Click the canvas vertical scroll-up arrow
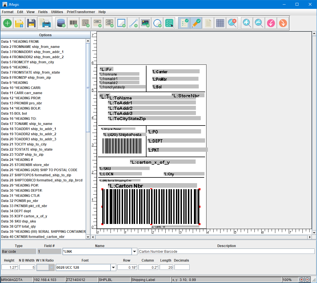The image size is (317, 283). pos(314,34)
